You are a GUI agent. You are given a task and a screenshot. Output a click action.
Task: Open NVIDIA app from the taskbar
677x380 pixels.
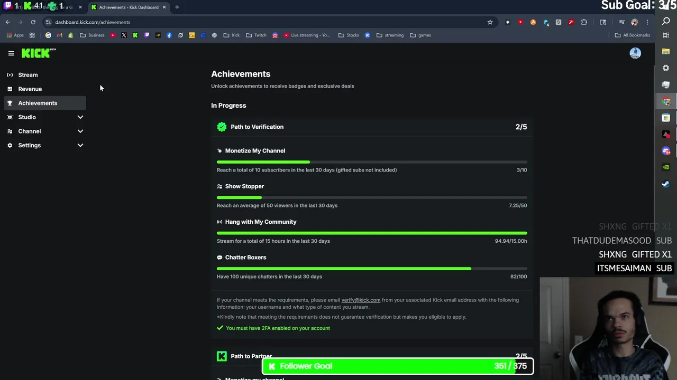pos(666,167)
